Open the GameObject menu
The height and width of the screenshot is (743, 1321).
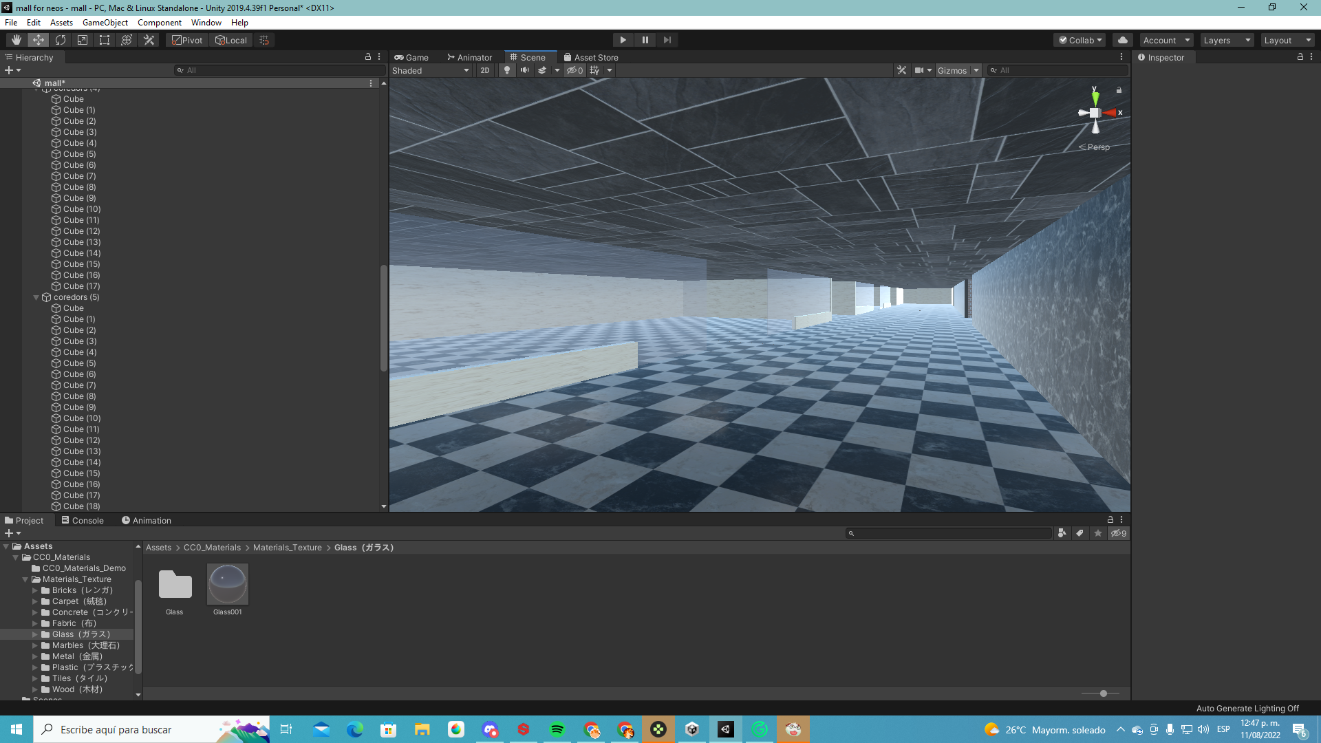click(105, 23)
